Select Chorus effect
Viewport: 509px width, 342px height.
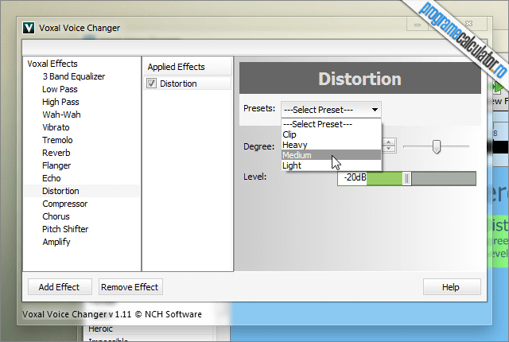pyautogui.click(x=56, y=216)
